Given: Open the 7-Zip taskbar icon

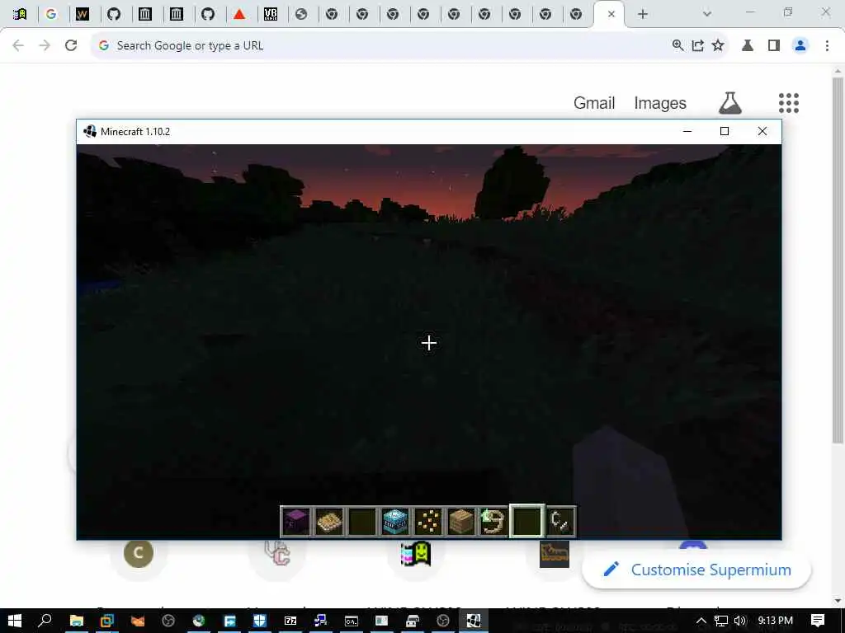Looking at the screenshot, I should [x=290, y=621].
